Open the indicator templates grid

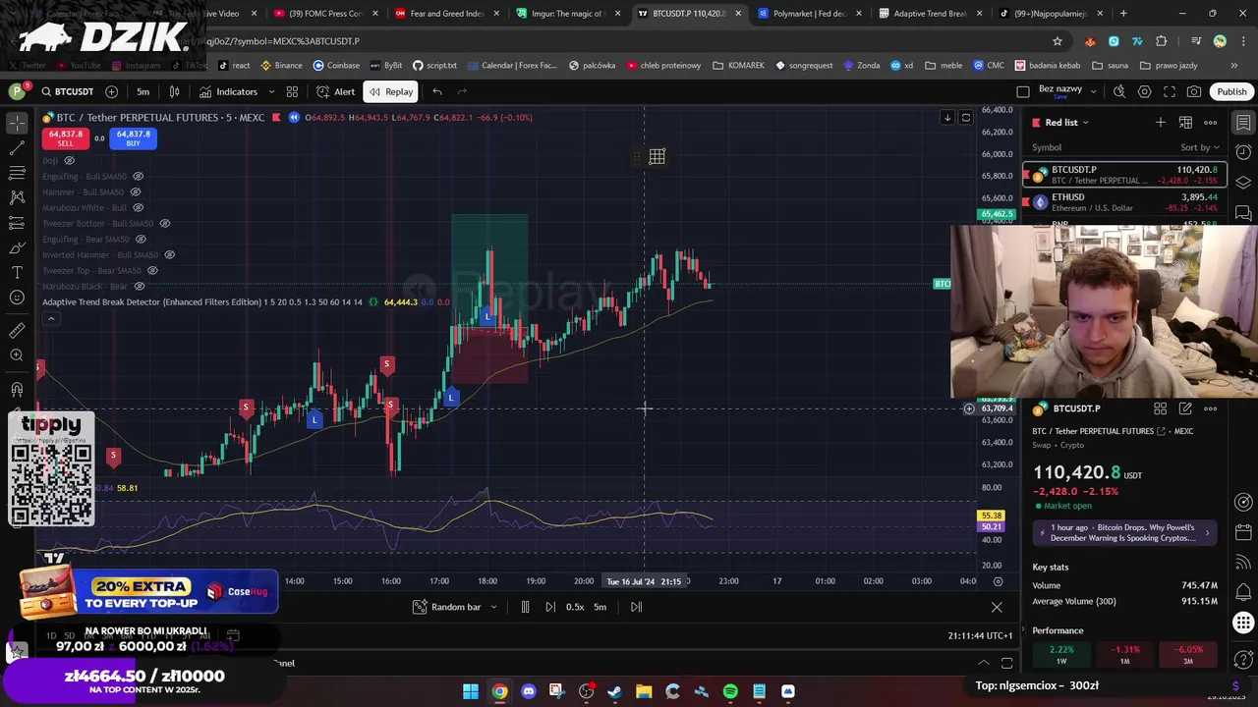point(292,91)
